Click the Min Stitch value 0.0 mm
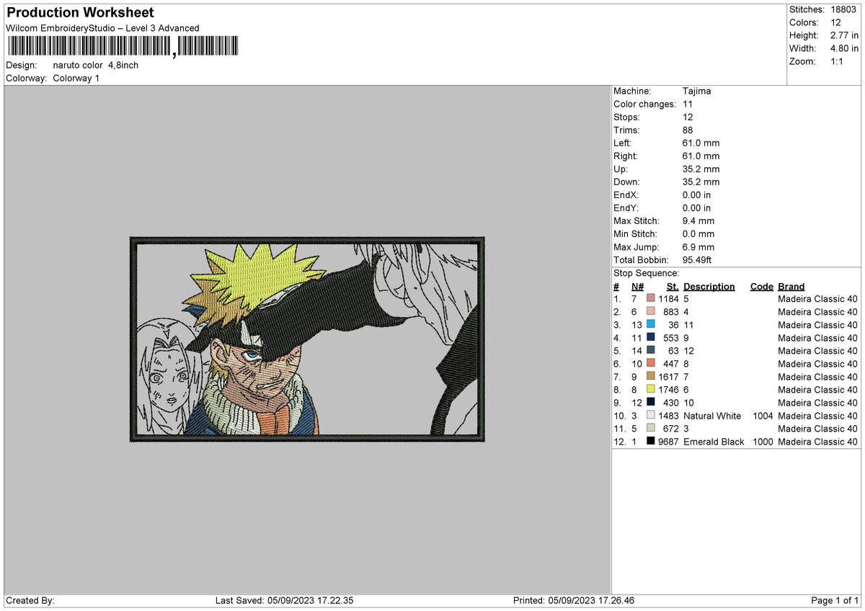The height and width of the screenshot is (611, 865). tap(698, 233)
